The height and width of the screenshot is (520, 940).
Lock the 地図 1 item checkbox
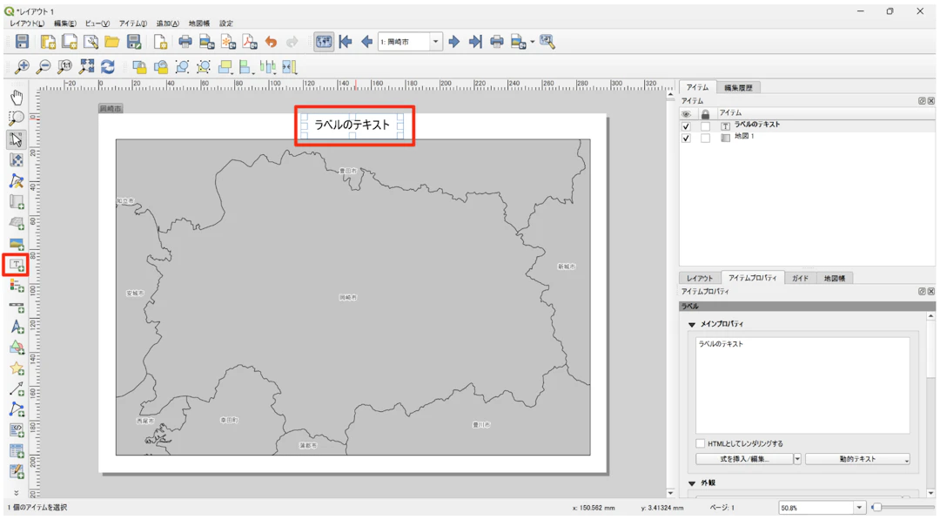tap(705, 138)
